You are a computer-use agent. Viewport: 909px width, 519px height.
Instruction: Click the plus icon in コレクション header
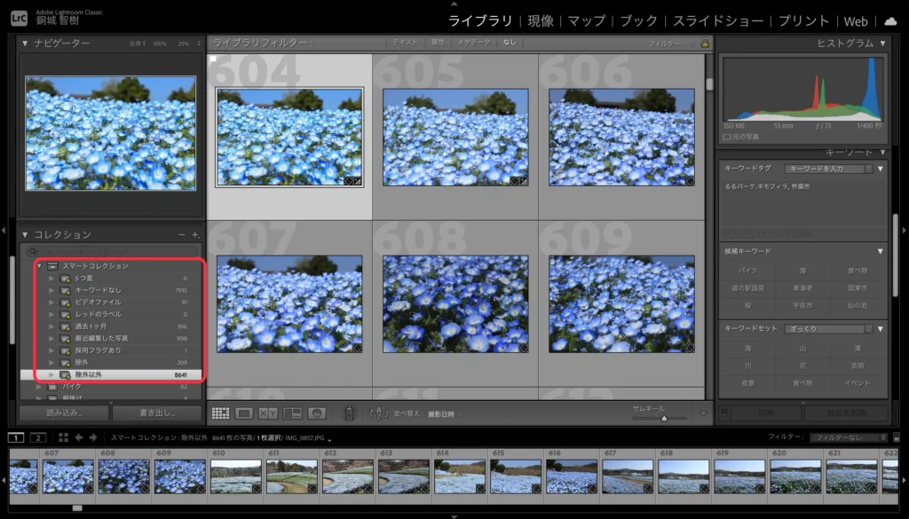tap(195, 234)
